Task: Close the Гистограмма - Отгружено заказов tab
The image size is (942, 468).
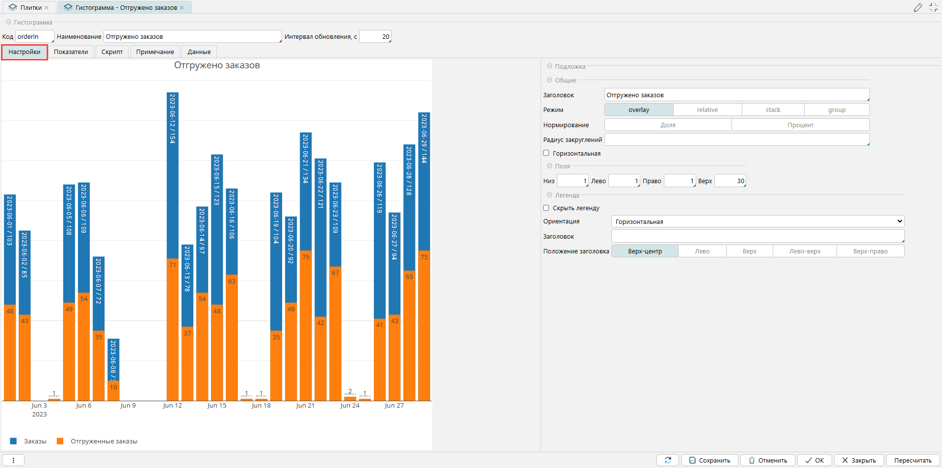Action: [x=182, y=8]
